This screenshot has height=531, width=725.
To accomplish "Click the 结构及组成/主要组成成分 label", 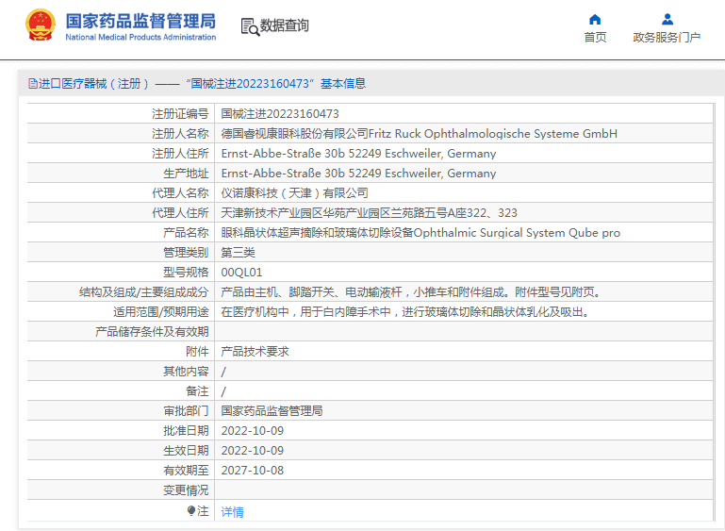I will [x=144, y=292].
